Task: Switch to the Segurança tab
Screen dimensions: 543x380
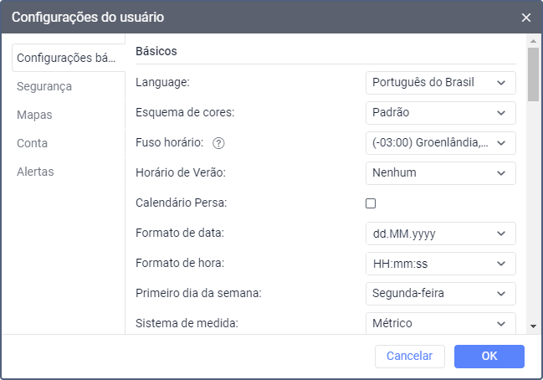Action: (44, 86)
